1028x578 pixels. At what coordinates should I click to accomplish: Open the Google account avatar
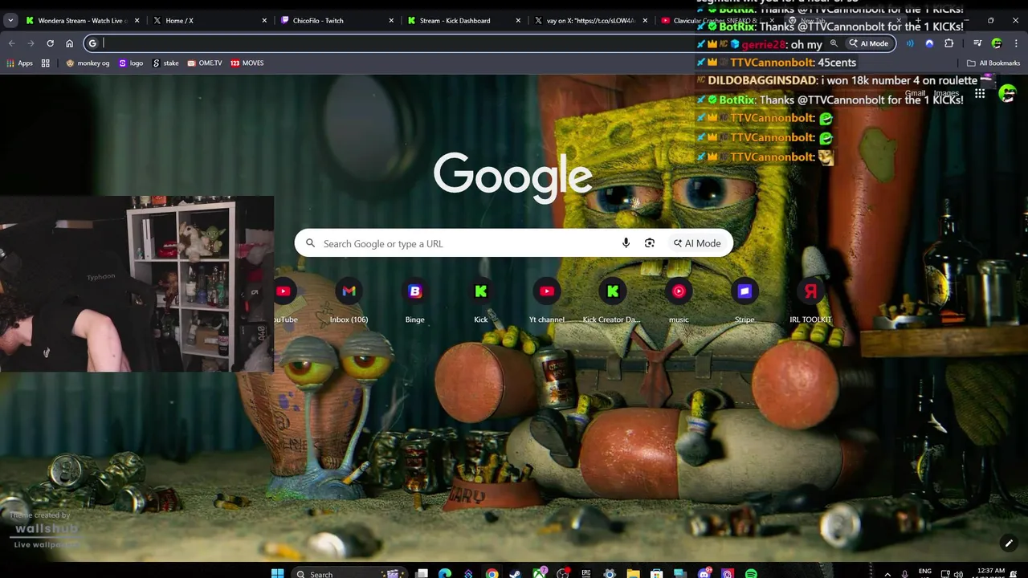(1007, 94)
